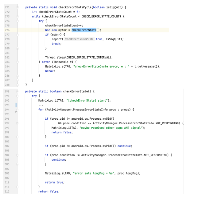Click return false on line 312
The height and width of the screenshot is (200, 202).
pyautogui.click(x=48, y=191)
